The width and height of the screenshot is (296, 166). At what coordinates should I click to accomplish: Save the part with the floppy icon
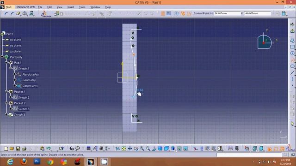click(18, 148)
